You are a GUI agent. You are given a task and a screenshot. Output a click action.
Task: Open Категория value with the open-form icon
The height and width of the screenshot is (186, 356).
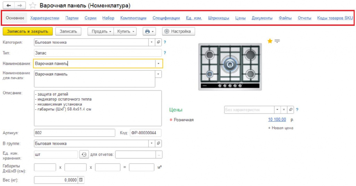159,42
